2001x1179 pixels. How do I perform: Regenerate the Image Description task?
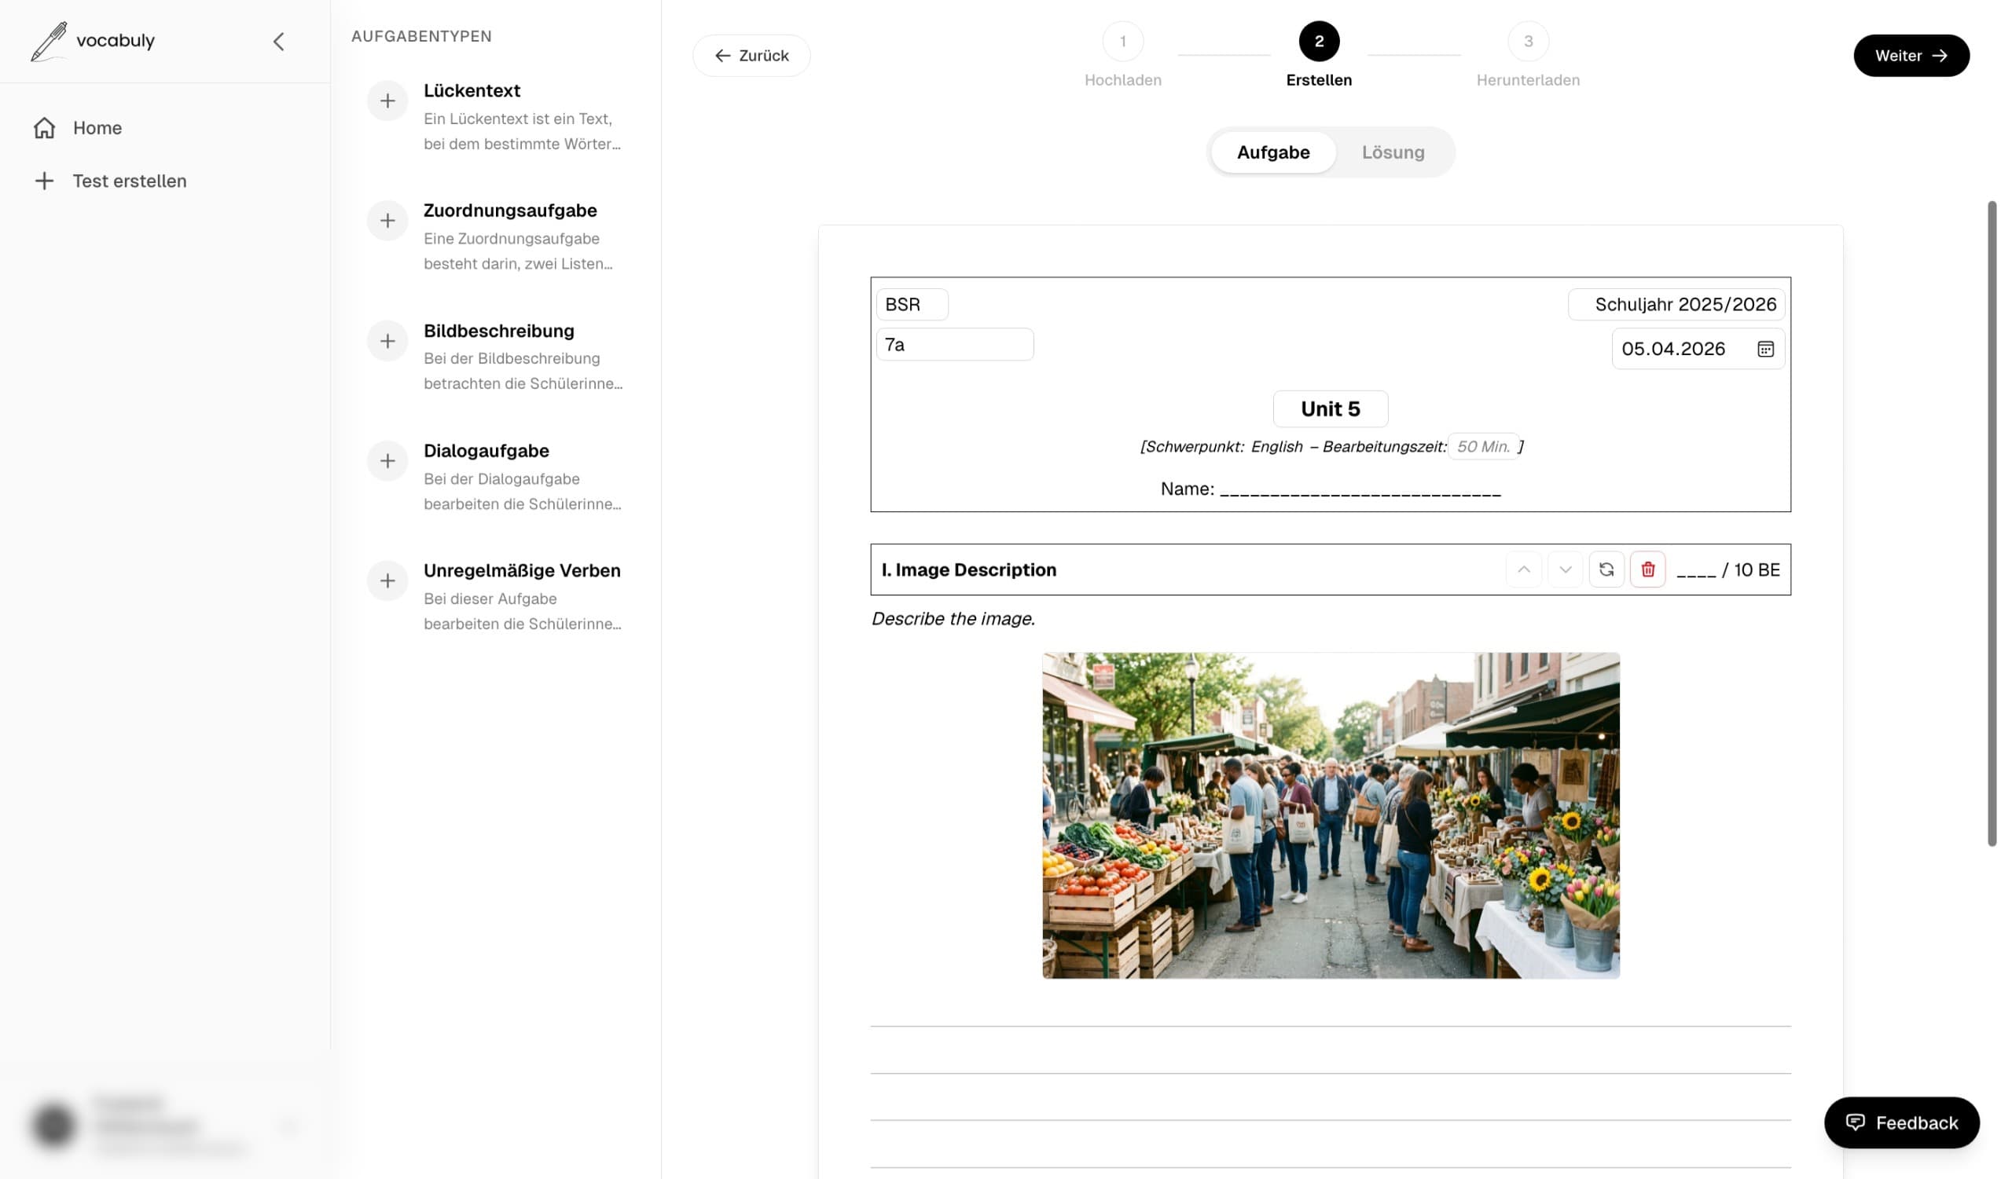1605,569
